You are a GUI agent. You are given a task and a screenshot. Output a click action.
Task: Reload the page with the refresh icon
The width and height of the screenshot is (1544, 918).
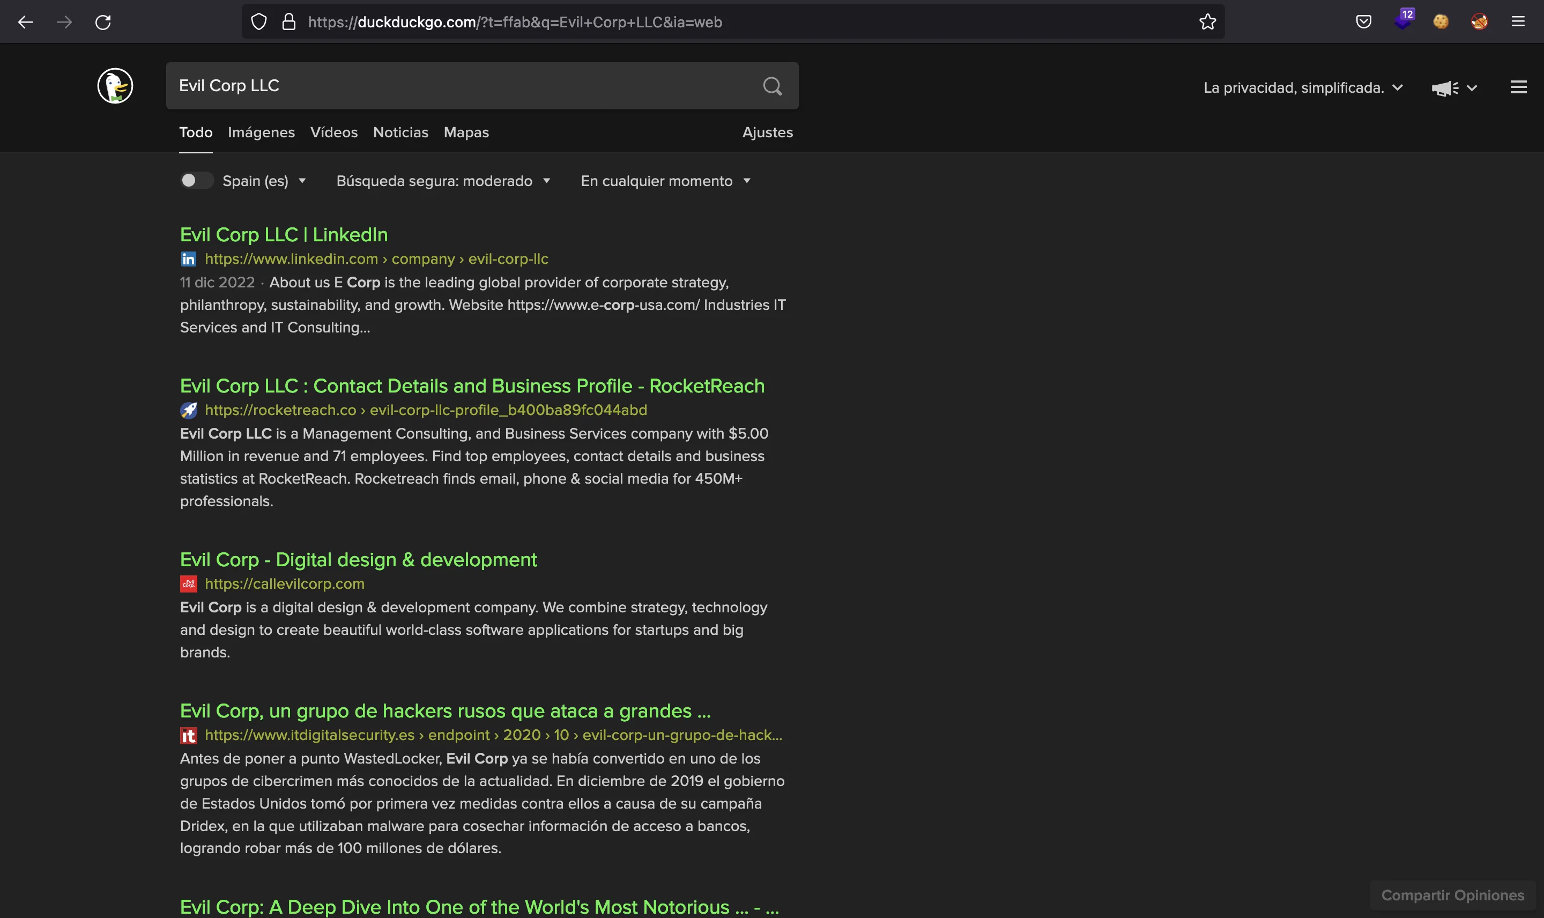[103, 23]
